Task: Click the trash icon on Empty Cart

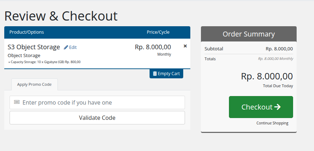Action: (155, 74)
